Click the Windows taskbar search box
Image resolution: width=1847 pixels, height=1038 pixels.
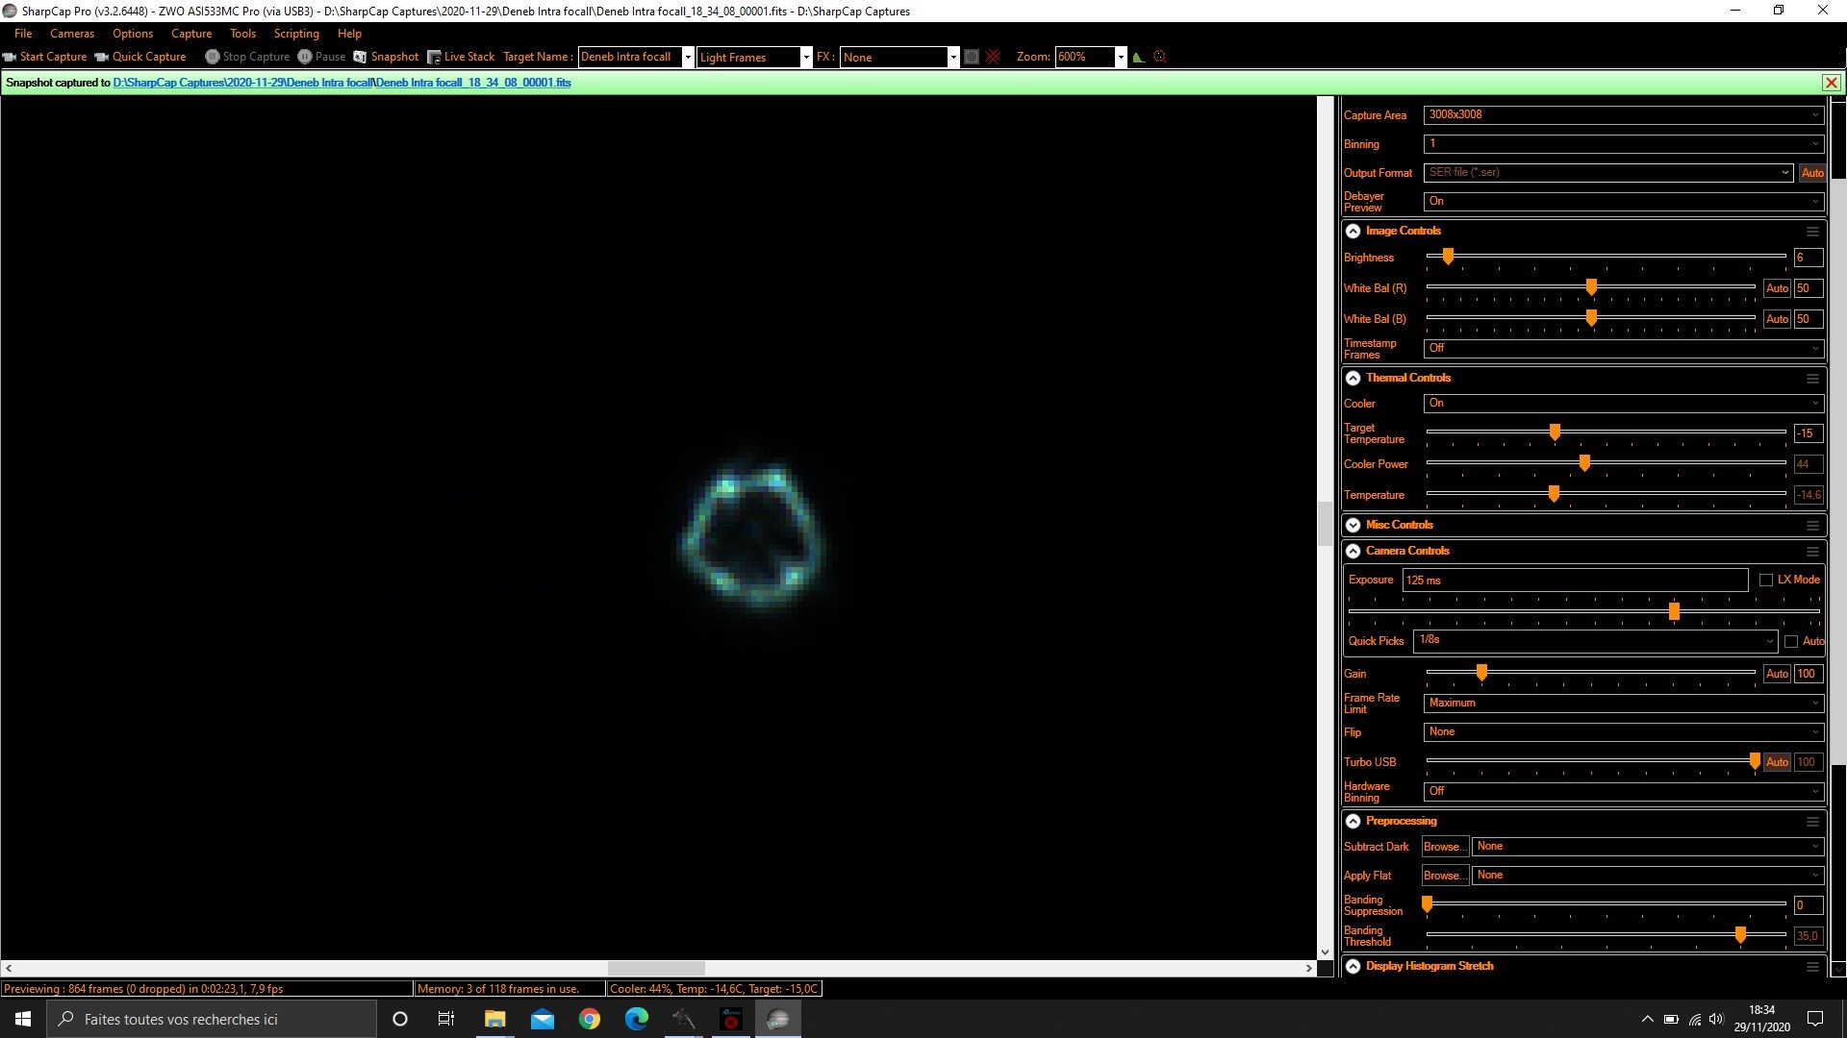point(212,1019)
